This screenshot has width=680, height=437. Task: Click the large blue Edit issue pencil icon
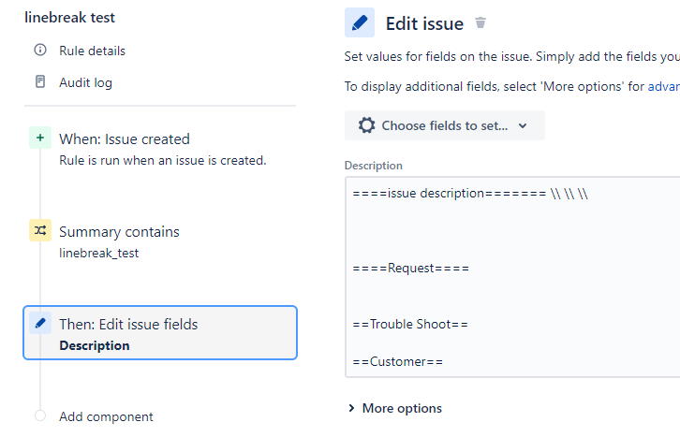click(360, 22)
